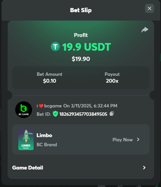Close the Bet Slip dialog
161x187 pixels.
pos(150,8)
